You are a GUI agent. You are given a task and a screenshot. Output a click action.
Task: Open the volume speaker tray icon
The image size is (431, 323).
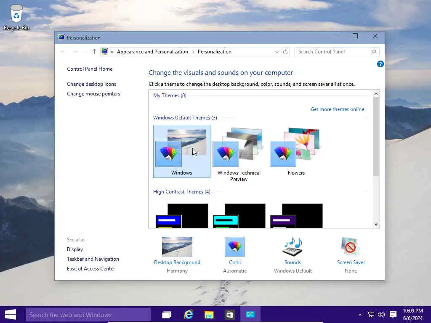(x=381, y=315)
